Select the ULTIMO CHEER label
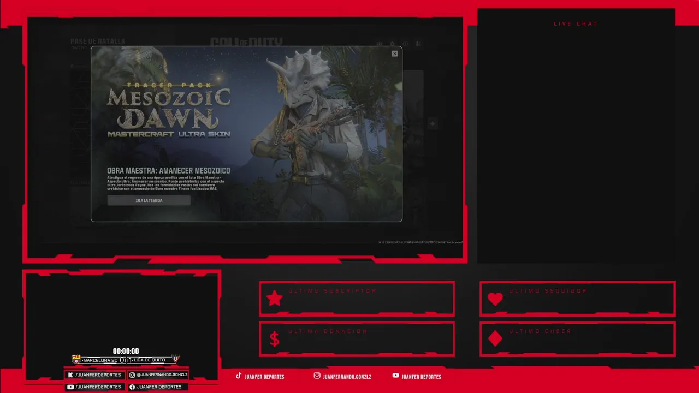This screenshot has height=393, width=699. tap(540, 331)
